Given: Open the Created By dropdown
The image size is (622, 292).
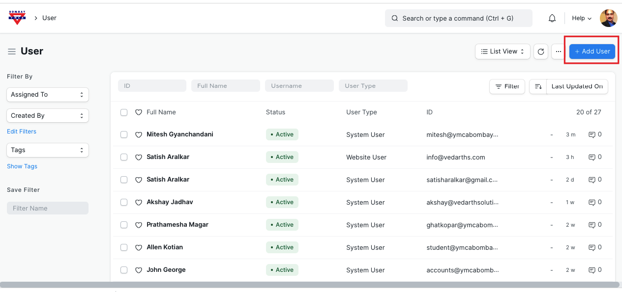Looking at the screenshot, I should 48,116.
